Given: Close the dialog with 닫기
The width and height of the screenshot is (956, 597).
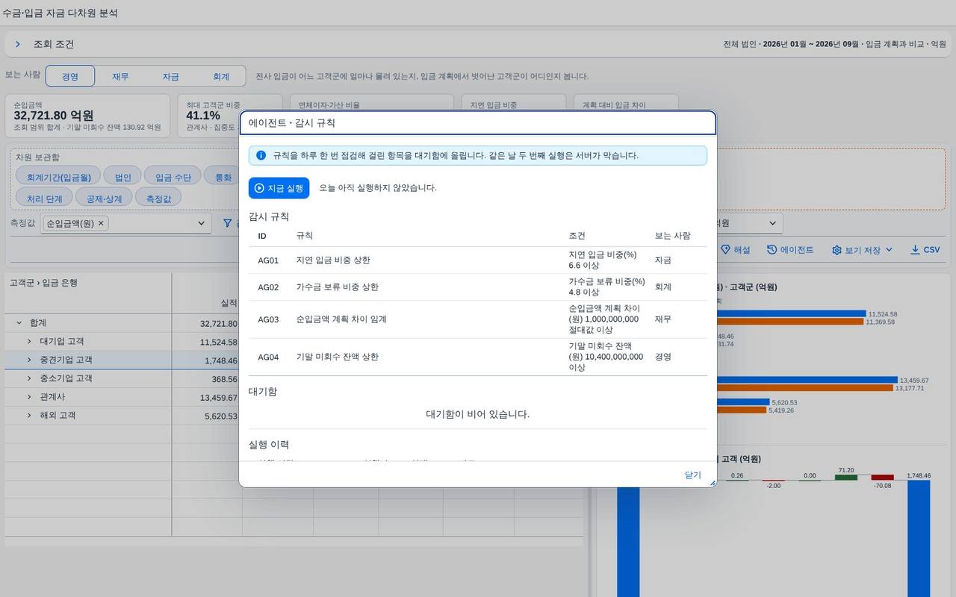Looking at the screenshot, I should 693,475.
